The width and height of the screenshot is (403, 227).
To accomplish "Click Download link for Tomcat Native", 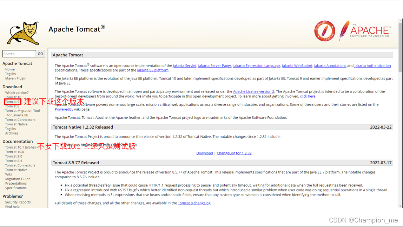I will (x=205, y=153).
